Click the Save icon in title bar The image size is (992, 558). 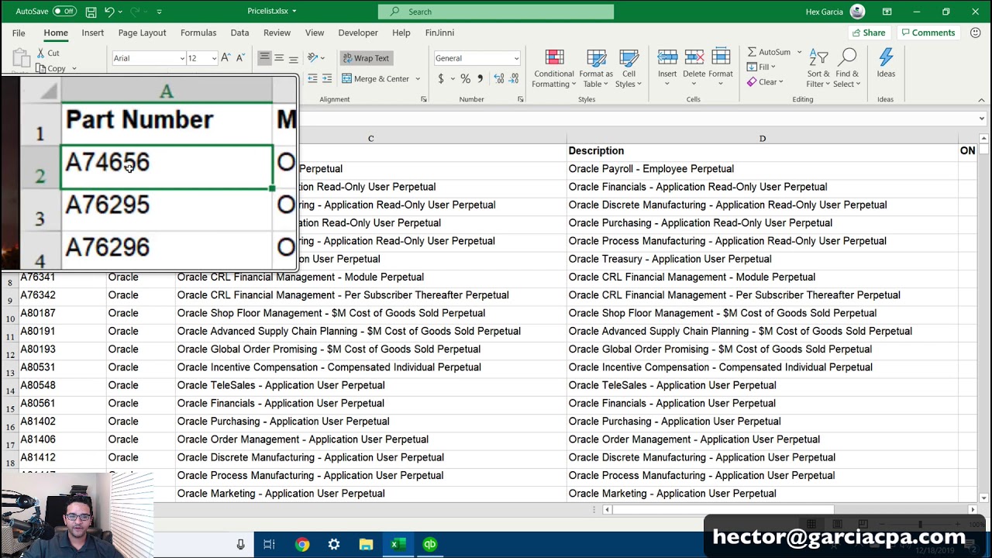91,12
